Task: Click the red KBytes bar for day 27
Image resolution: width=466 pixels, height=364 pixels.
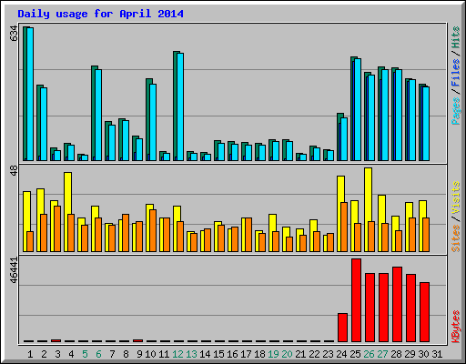Action: pyautogui.click(x=383, y=308)
